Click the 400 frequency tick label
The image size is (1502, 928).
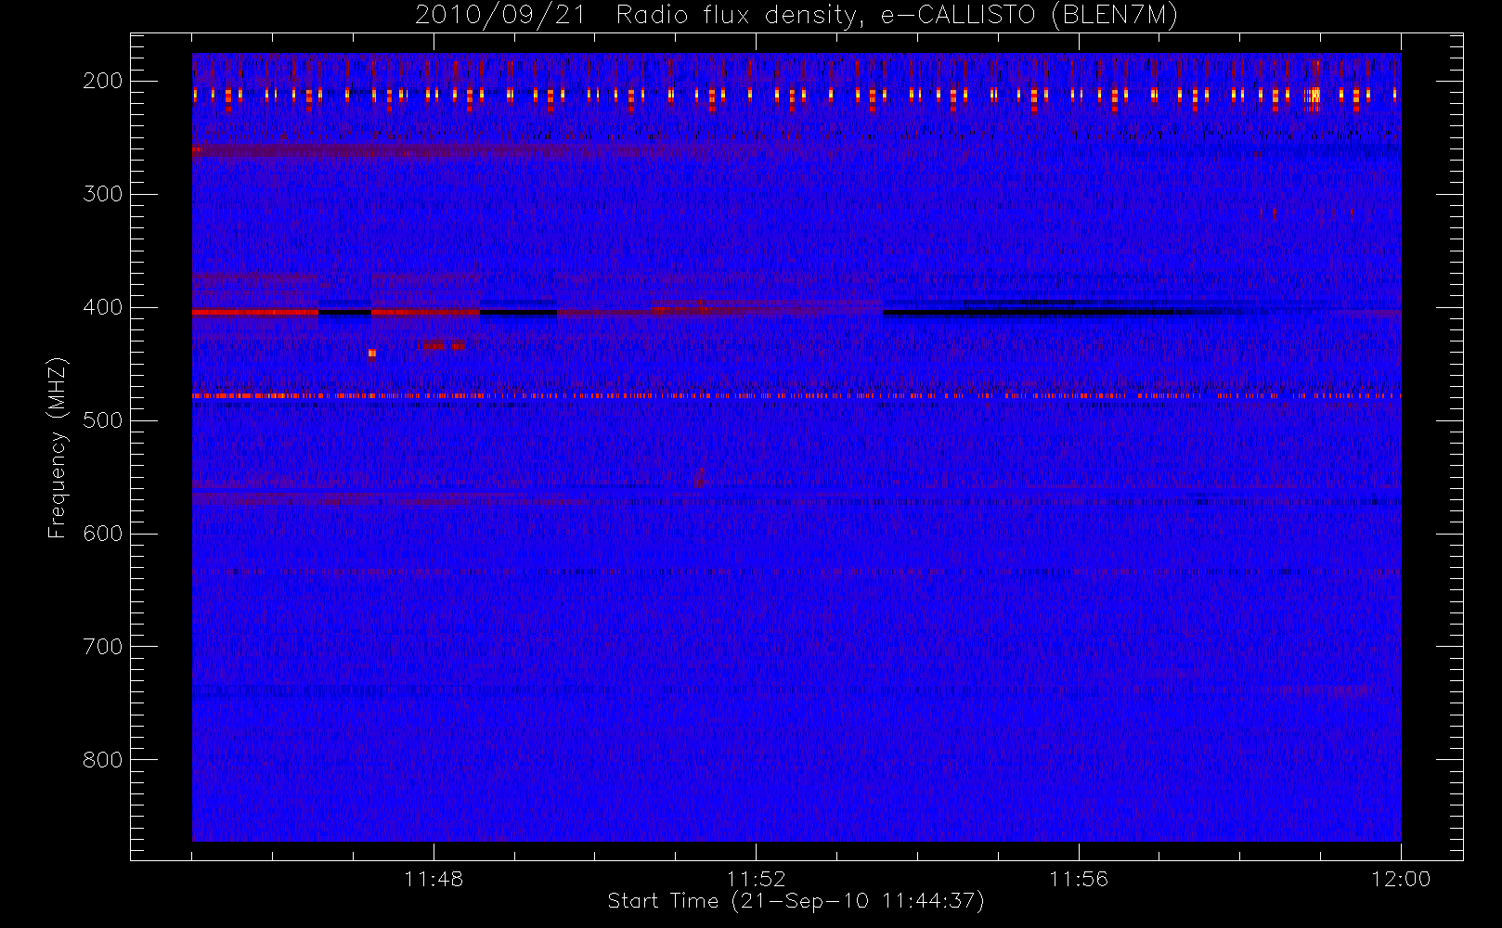point(103,307)
